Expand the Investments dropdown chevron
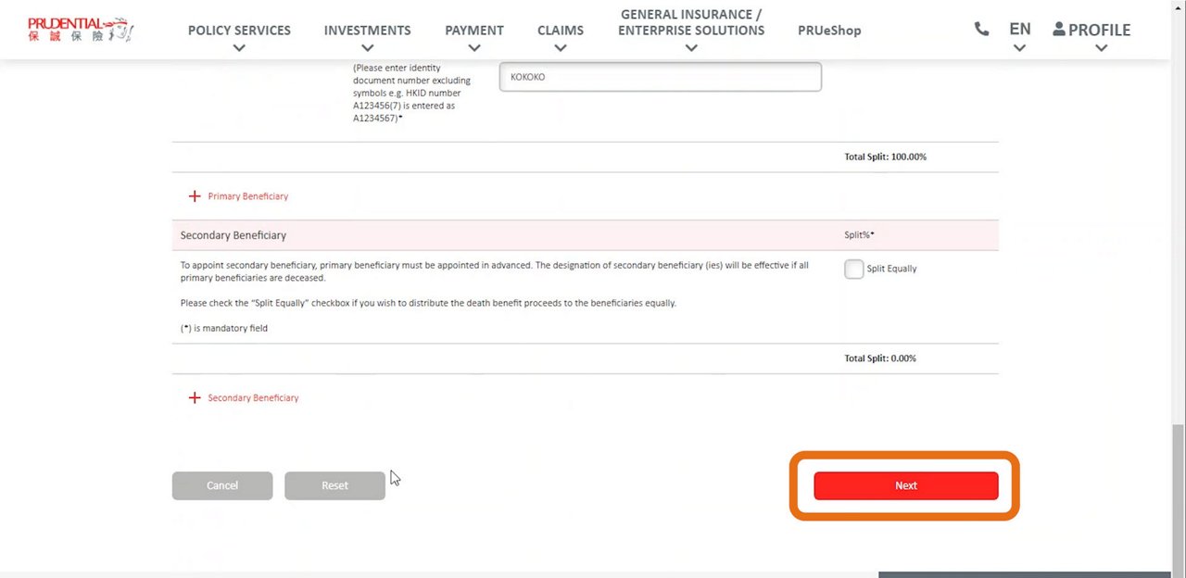The height and width of the screenshot is (578, 1186). 367,48
